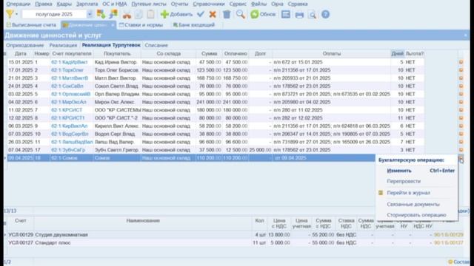Viewport: 474px width, 266px height.
Task: Select buyer cell ООО "КР СИСТЕМЫ
Action: tap(117, 110)
